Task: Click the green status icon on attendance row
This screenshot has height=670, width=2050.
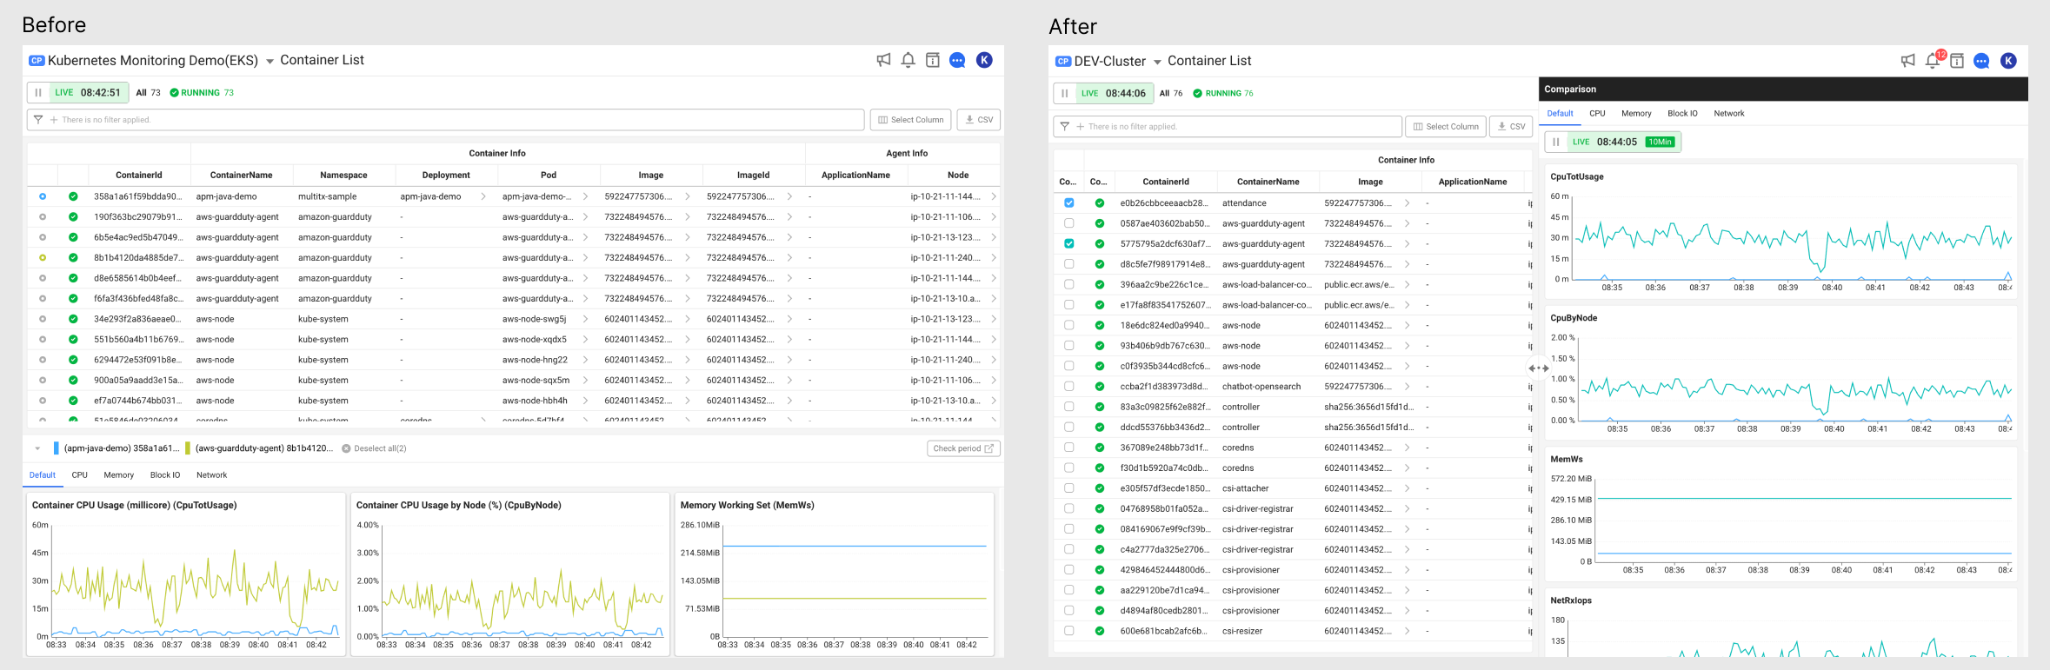Action: click(1100, 203)
